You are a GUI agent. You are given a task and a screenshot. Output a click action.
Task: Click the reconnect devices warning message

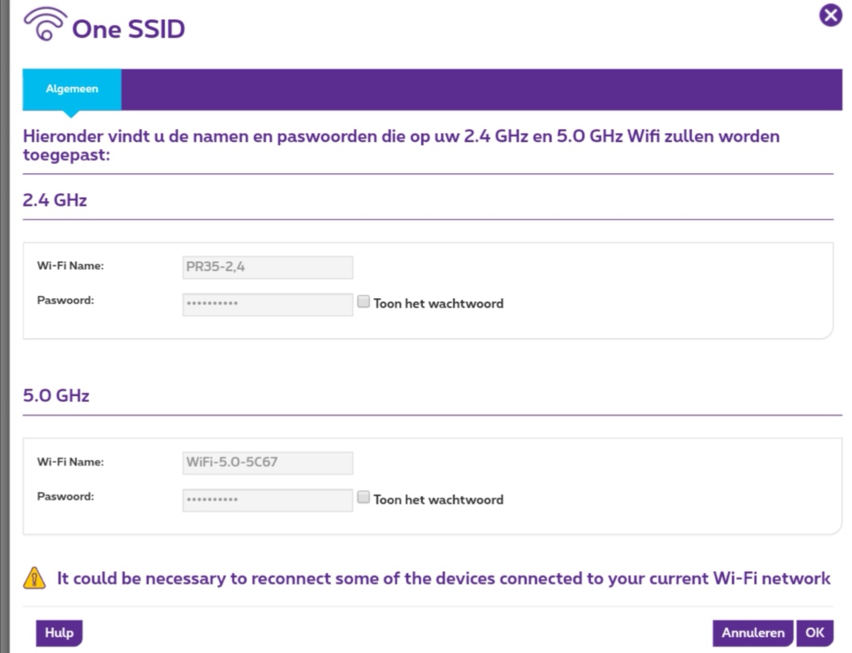pos(443,578)
